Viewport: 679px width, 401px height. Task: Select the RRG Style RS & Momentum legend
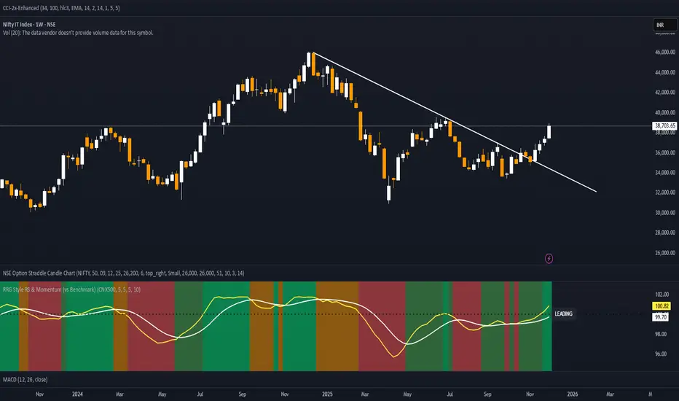(71, 289)
